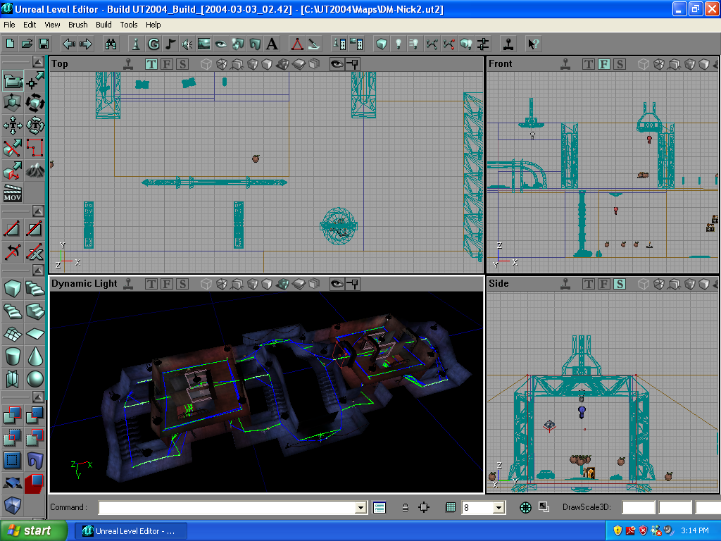Click the Play Map joystick icon in main toolbar
This screenshot has width=721, height=541.
508,44
